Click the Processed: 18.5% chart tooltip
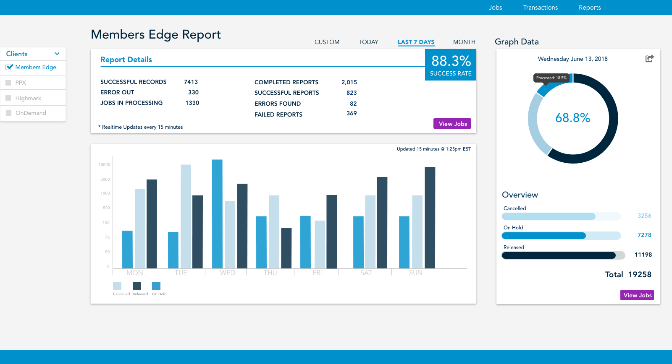 [x=551, y=78]
